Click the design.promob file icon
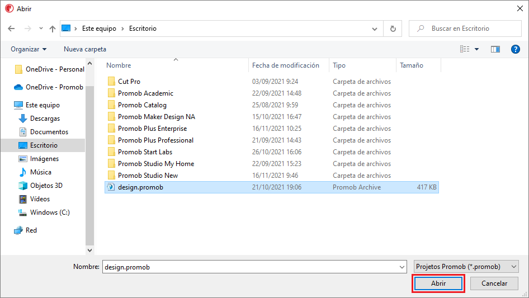Image resolution: width=529 pixels, height=298 pixels. click(x=111, y=187)
